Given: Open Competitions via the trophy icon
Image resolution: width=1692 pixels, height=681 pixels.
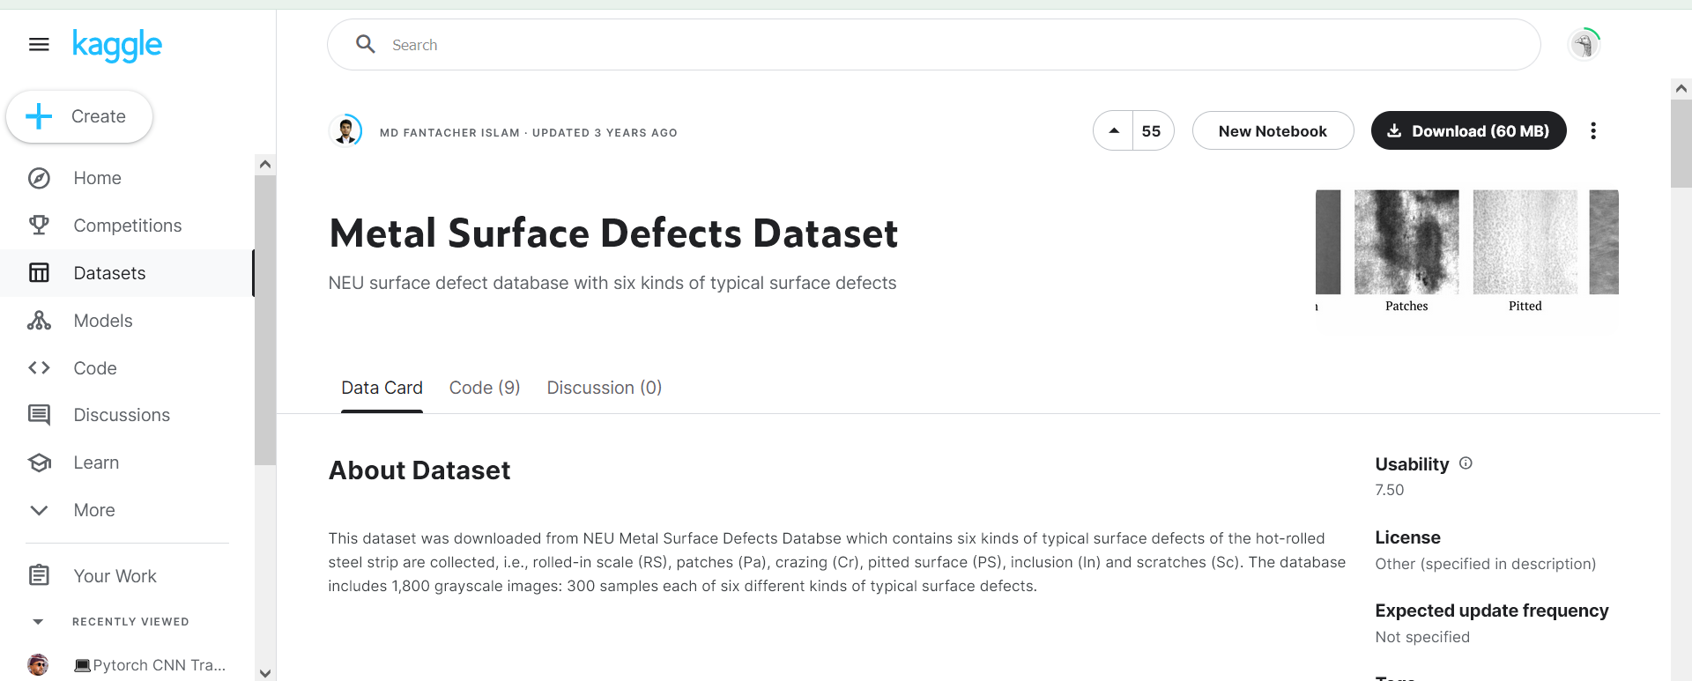Looking at the screenshot, I should (39, 226).
